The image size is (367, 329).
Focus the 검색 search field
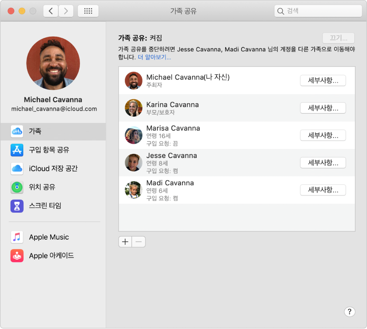coord(318,11)
